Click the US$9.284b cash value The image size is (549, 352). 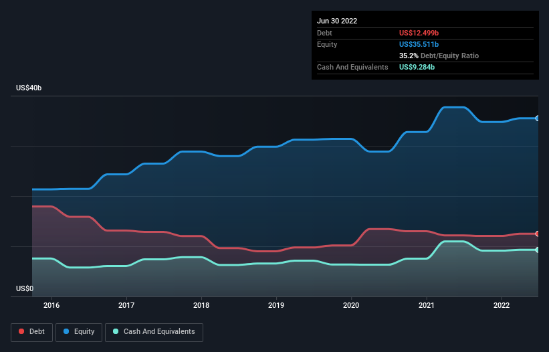(417, 67)
